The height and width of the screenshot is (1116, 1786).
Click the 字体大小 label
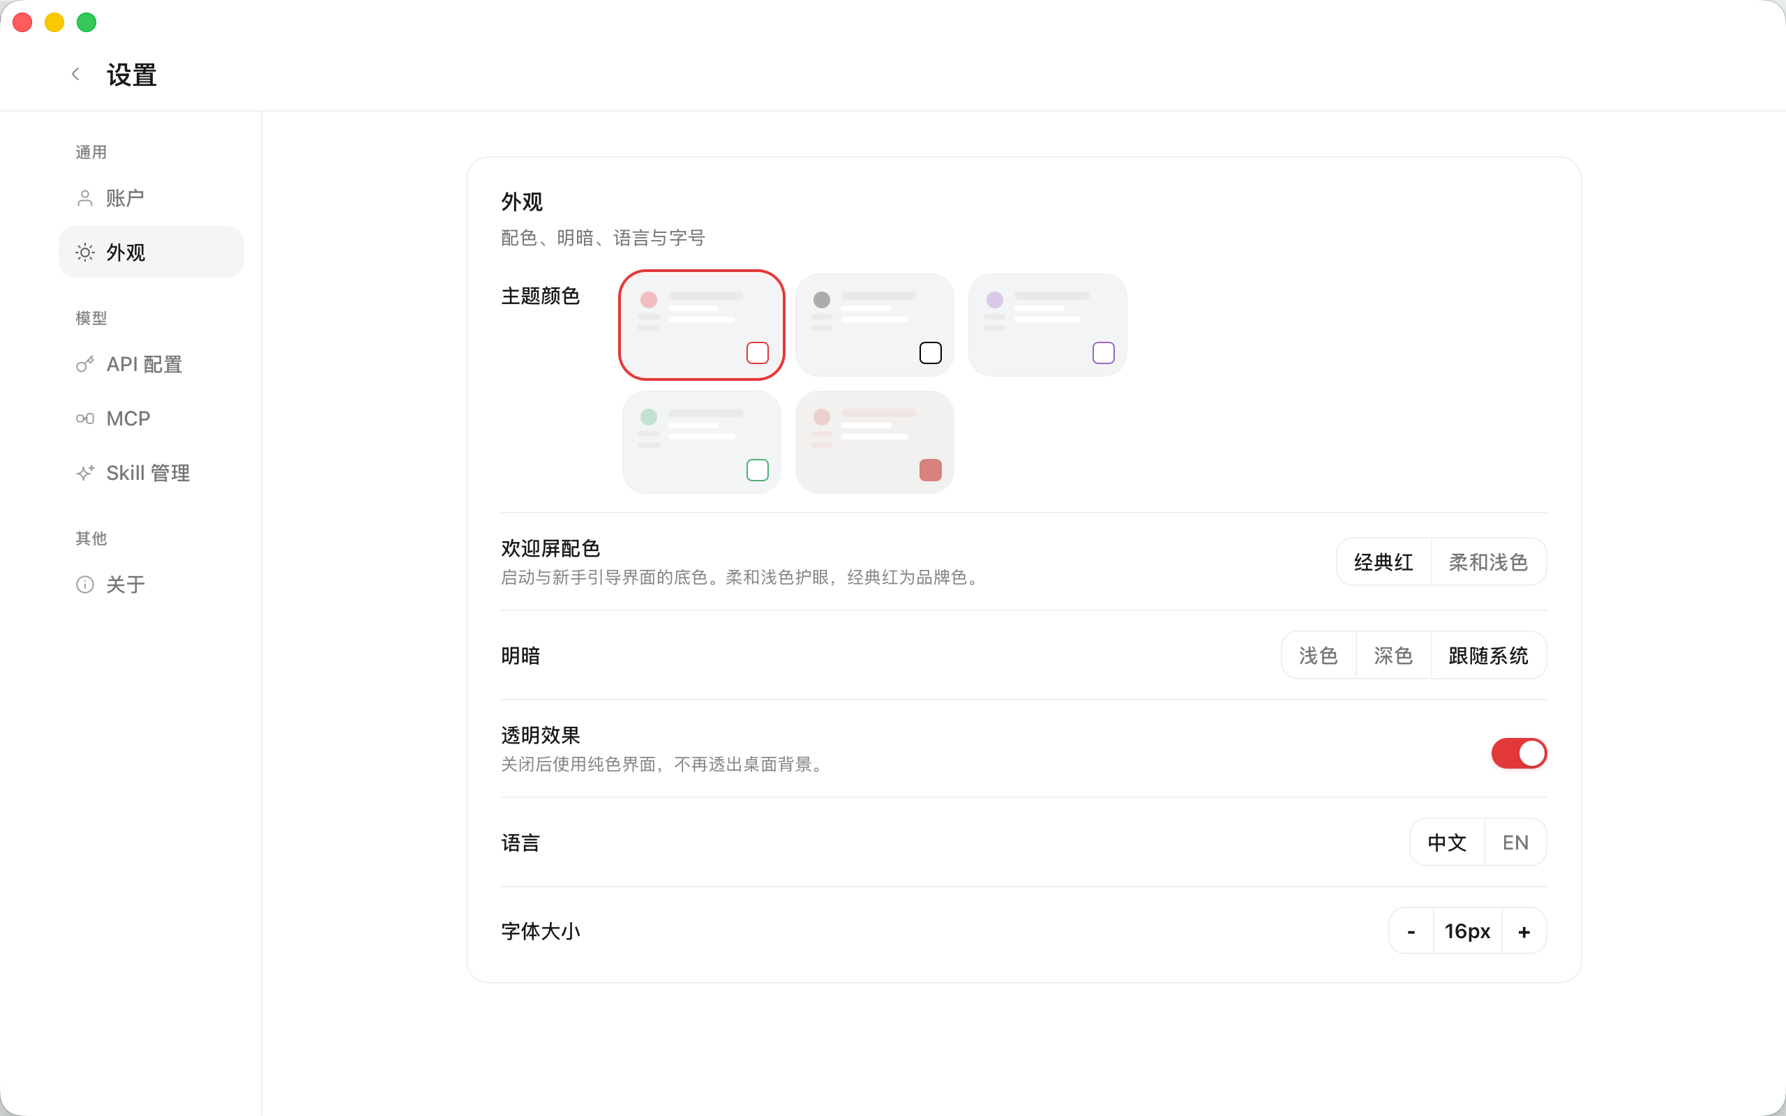pos(540,931)
